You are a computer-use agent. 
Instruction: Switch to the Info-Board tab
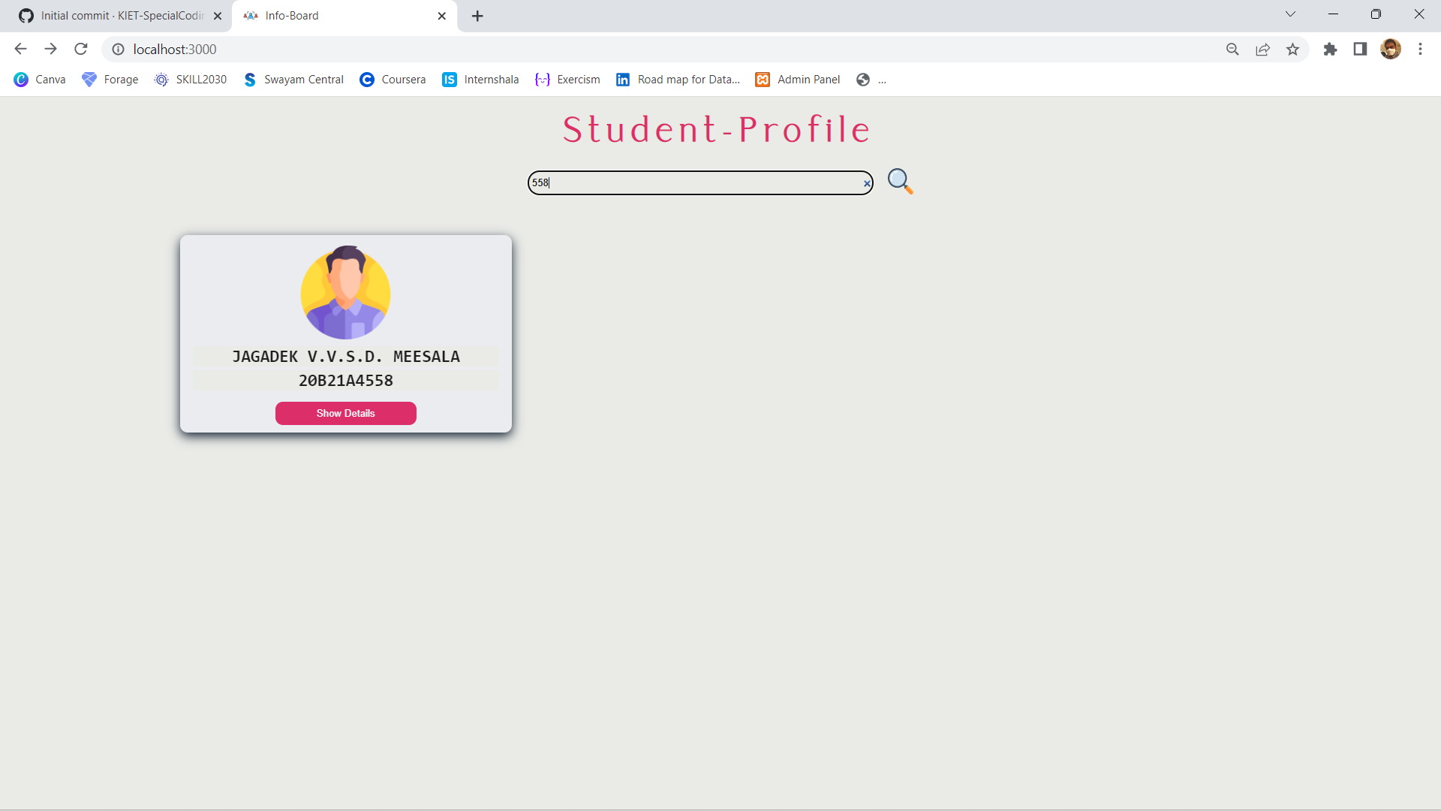[330, 15]
